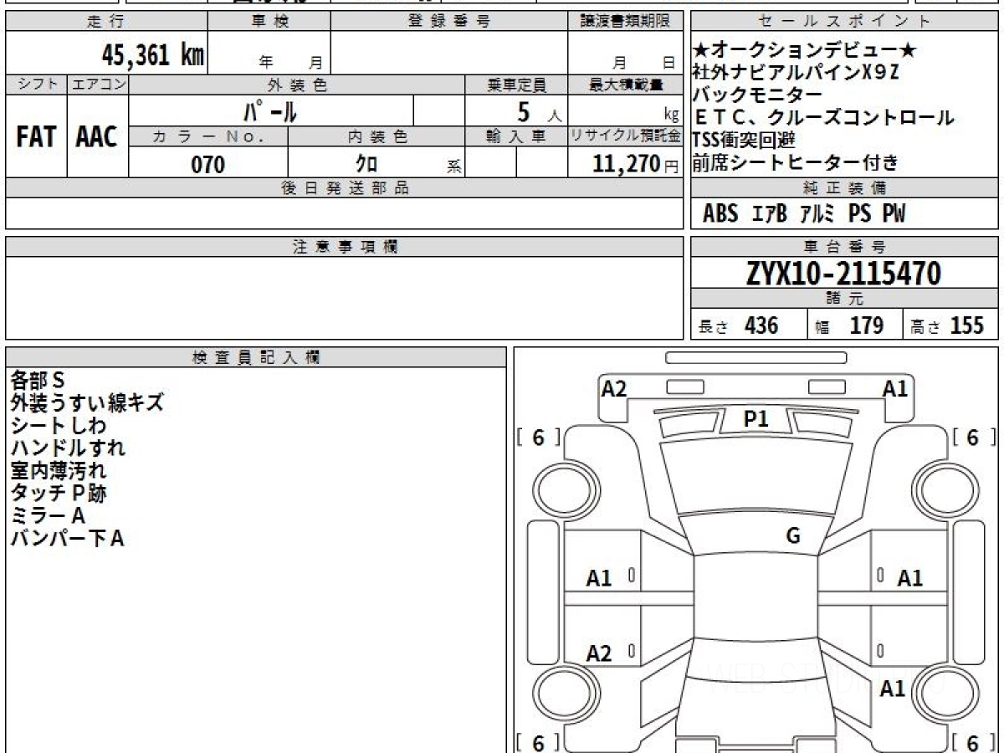1004x753 pixels.
Task: Click the 最大積載量 header
Action: pos(626,85)
